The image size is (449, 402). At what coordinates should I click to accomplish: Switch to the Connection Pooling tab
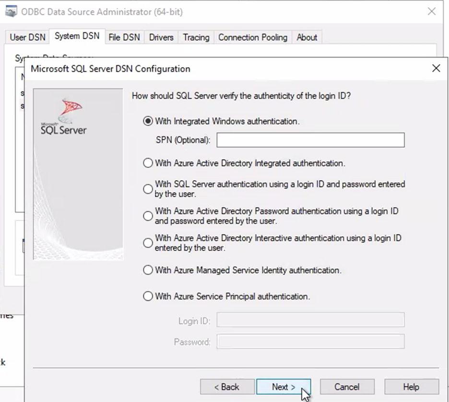252,37
